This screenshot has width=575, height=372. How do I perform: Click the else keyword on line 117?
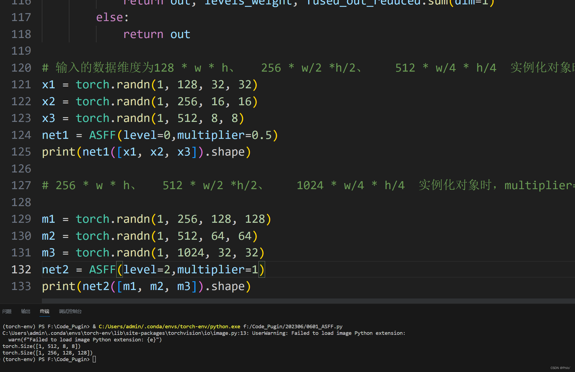pyautogui.click(x=109, y=17)
